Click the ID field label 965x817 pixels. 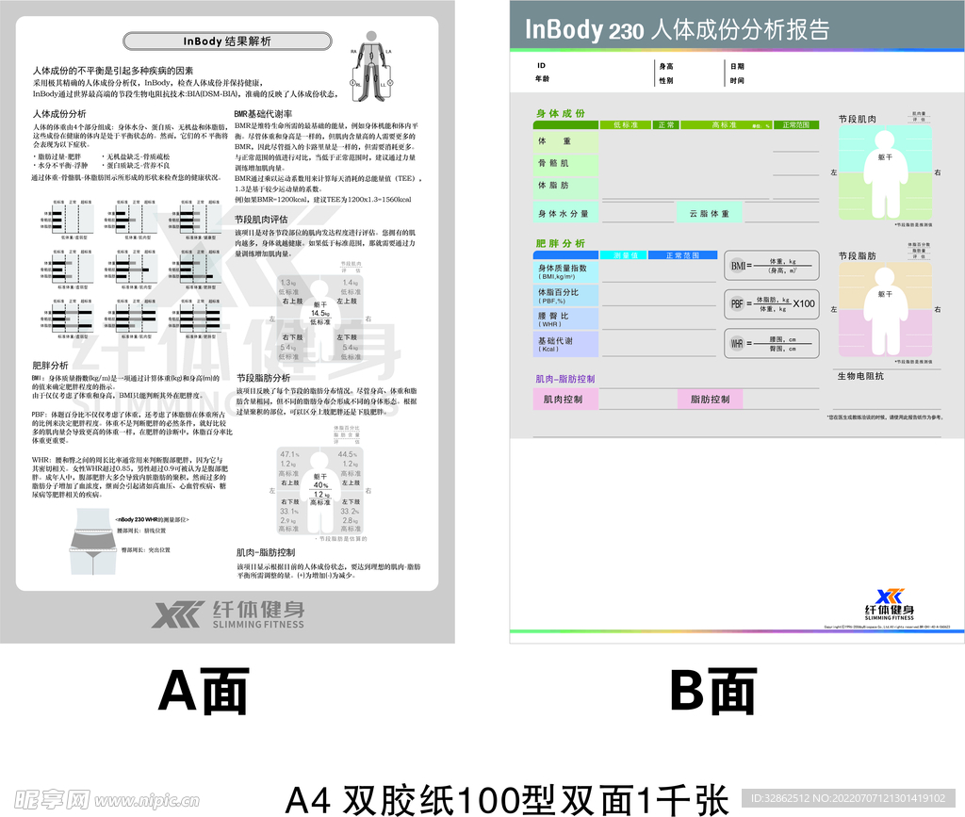541,65
